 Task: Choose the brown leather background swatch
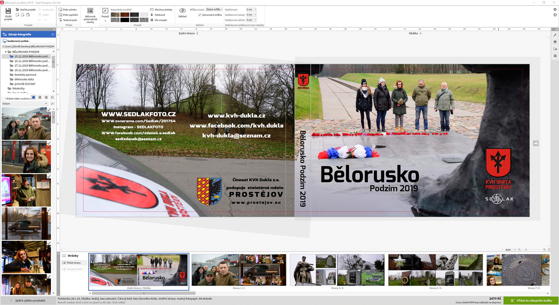coord(125,15)
